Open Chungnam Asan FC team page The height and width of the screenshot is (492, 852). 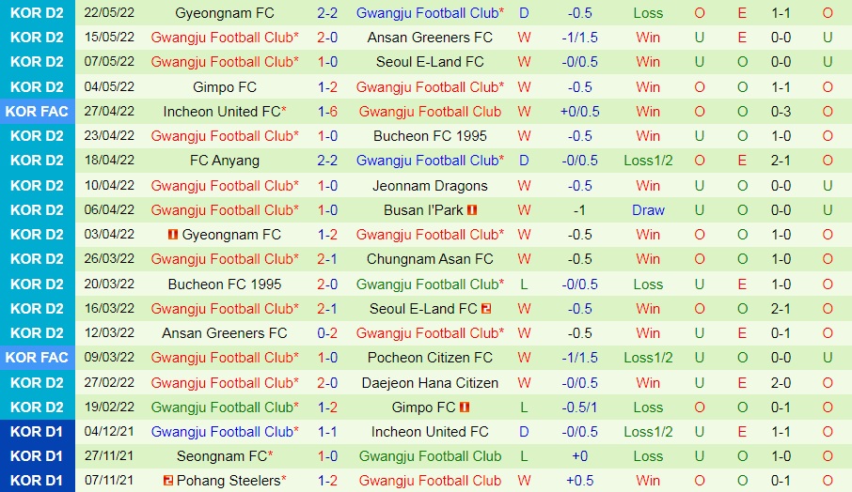(429, 259)
